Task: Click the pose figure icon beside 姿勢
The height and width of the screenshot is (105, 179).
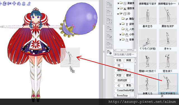Action: 127,24
